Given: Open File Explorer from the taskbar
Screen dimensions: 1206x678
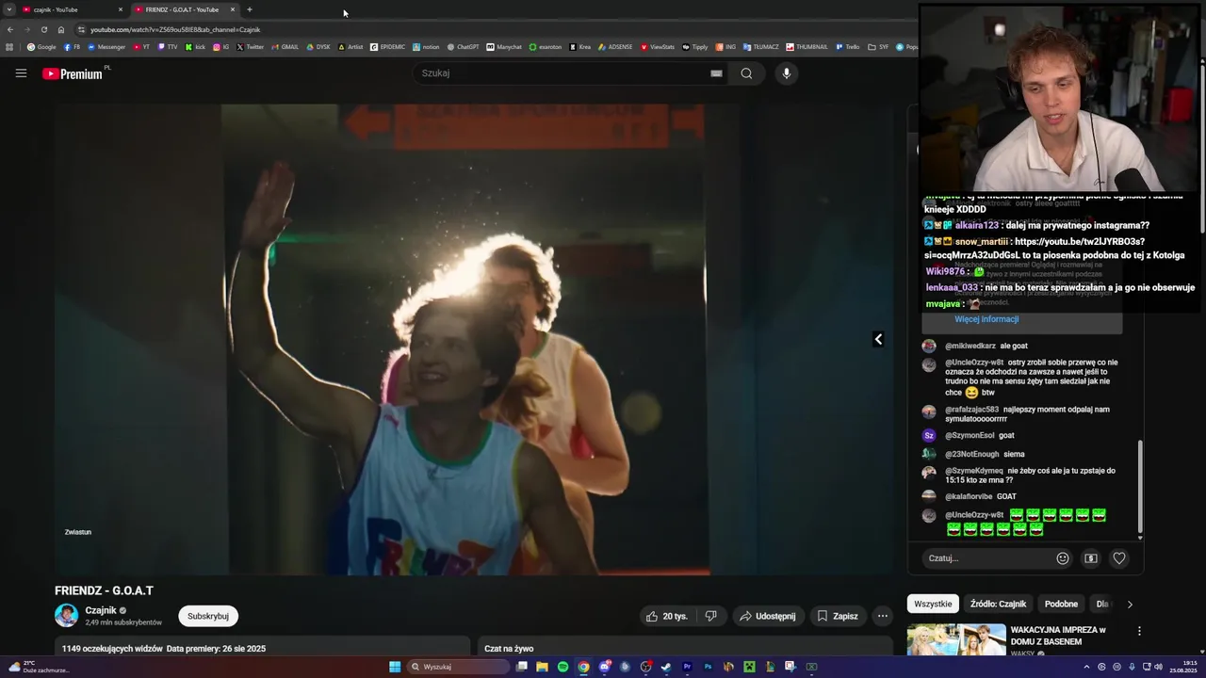Looking at the screenshot, I should click(x=542, y=667).
